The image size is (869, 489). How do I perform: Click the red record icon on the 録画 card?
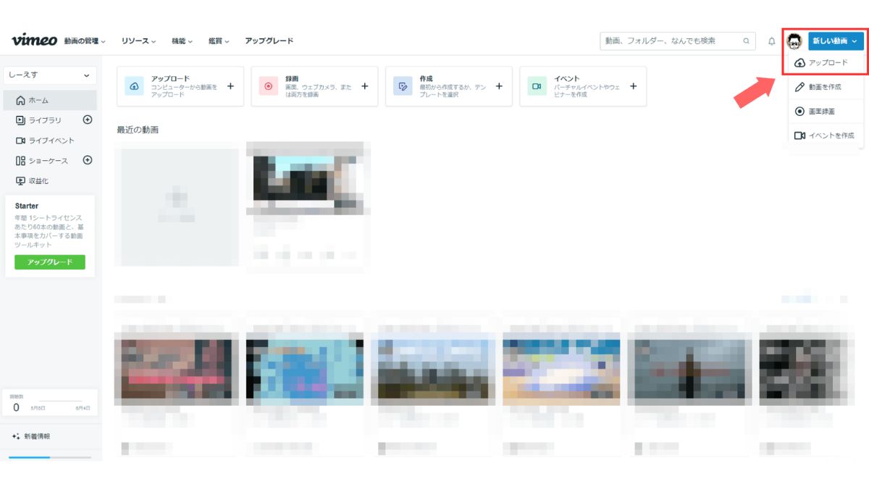(269, 86)
